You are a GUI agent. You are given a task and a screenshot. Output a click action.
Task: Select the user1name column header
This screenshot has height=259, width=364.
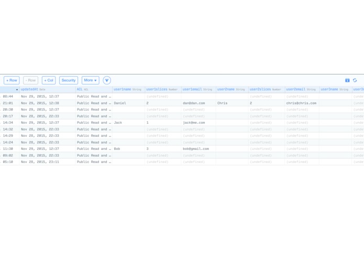point(129,90)
